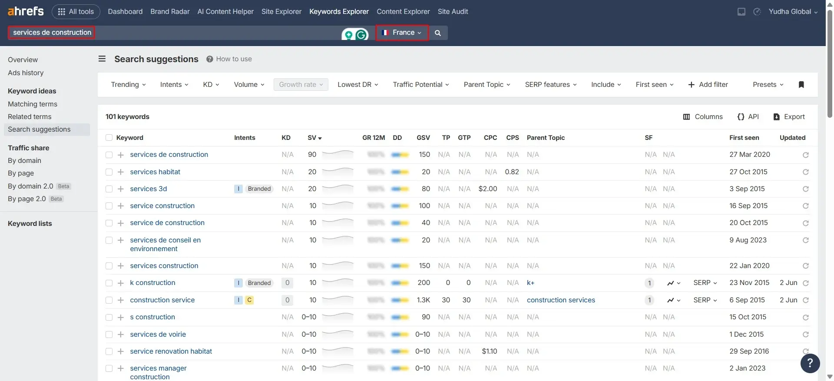Check the 'services de voirie' row

coord(109,335)
